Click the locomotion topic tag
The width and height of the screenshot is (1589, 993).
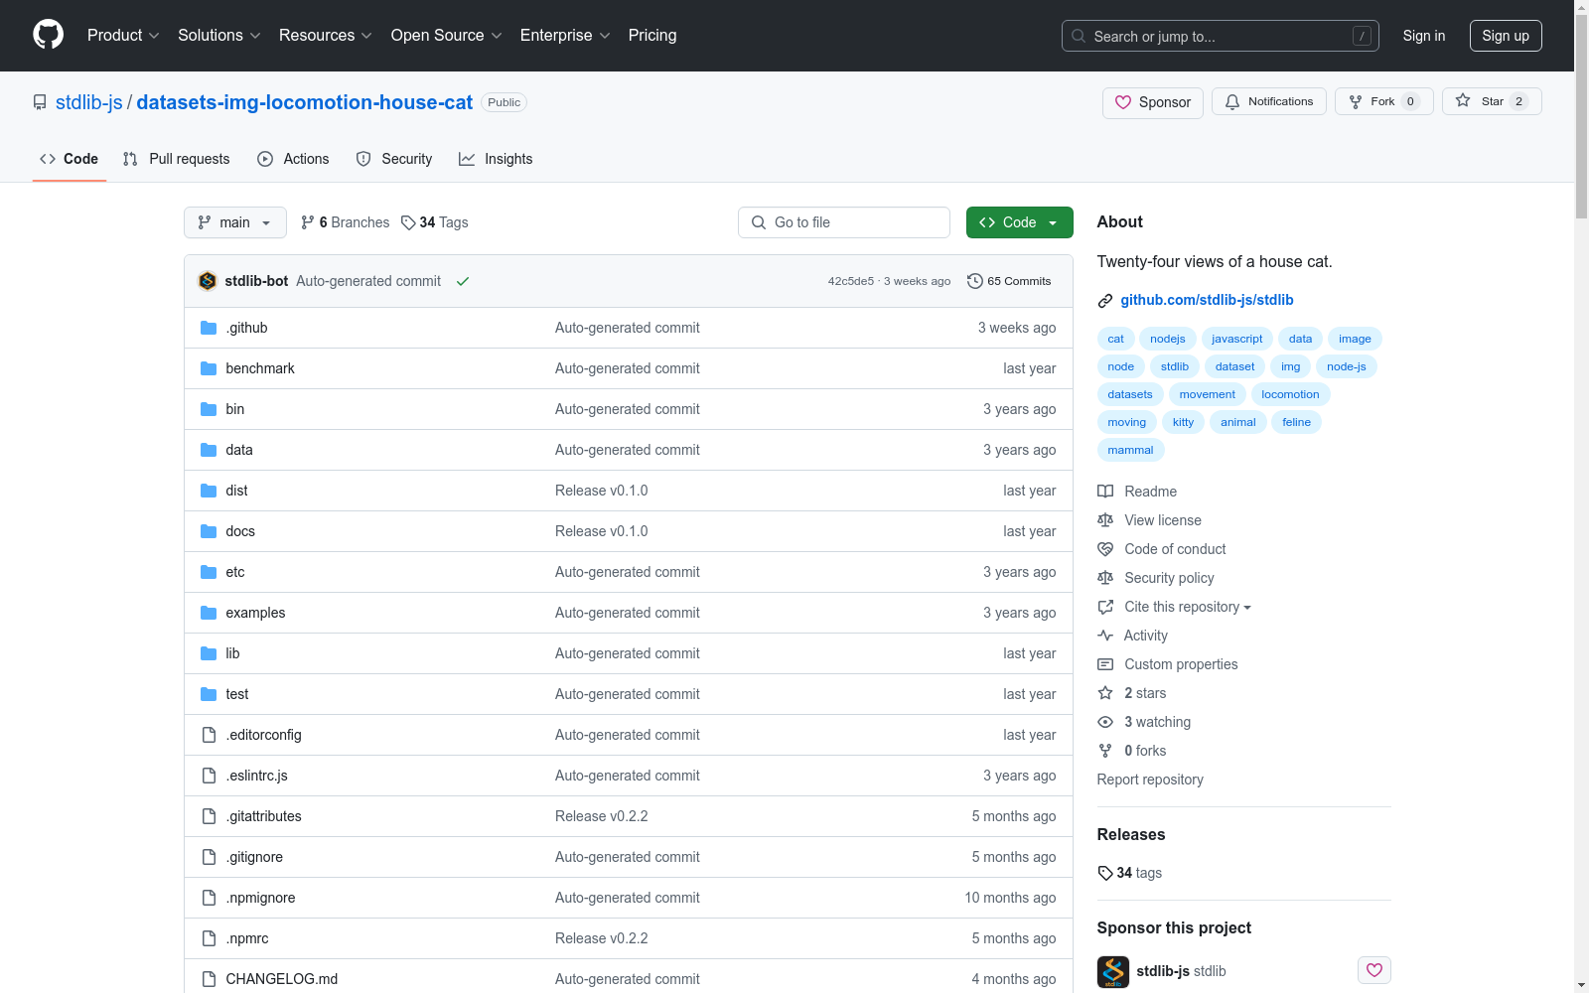click(1290, 394)
